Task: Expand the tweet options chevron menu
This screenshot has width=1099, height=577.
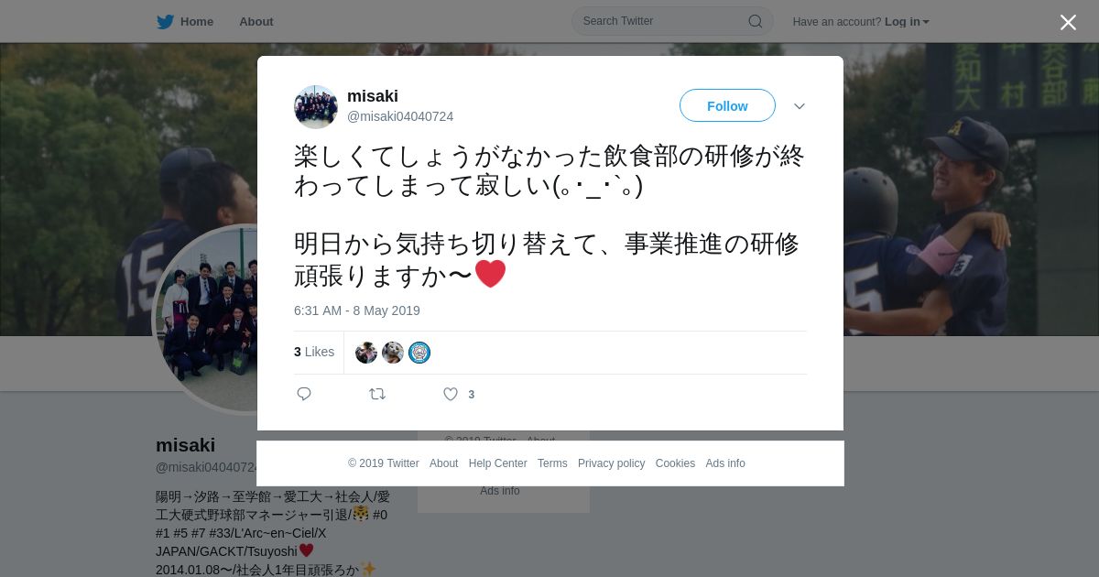Action: [800, 106]
